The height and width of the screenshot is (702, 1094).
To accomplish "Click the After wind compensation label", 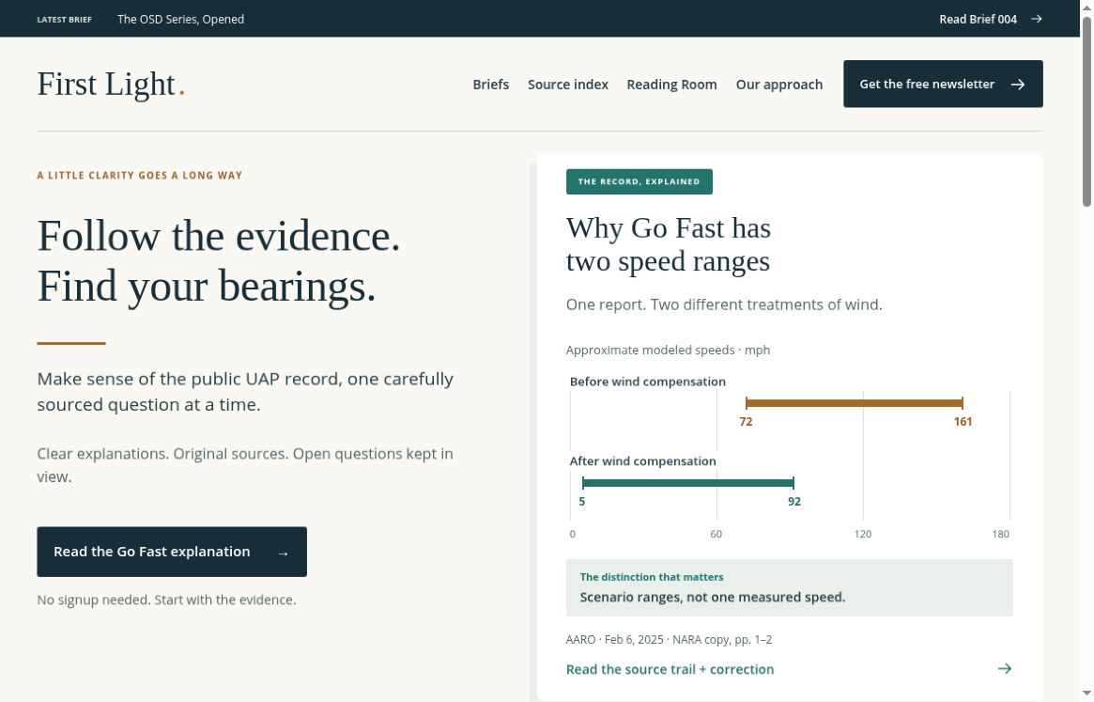I will 642,461.
